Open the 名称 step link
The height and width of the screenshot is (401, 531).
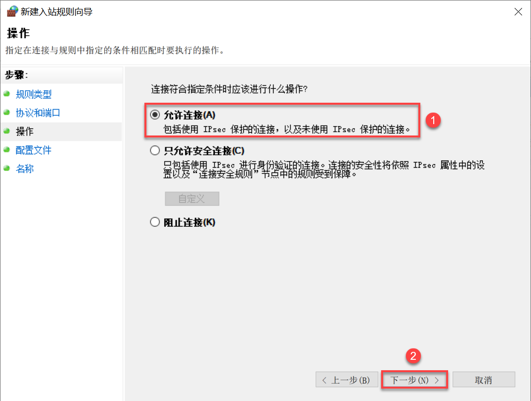(25, 169)
